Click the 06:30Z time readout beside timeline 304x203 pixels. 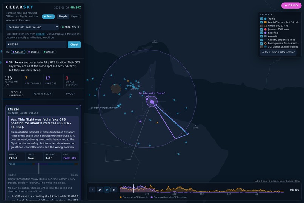coord(294,190)
